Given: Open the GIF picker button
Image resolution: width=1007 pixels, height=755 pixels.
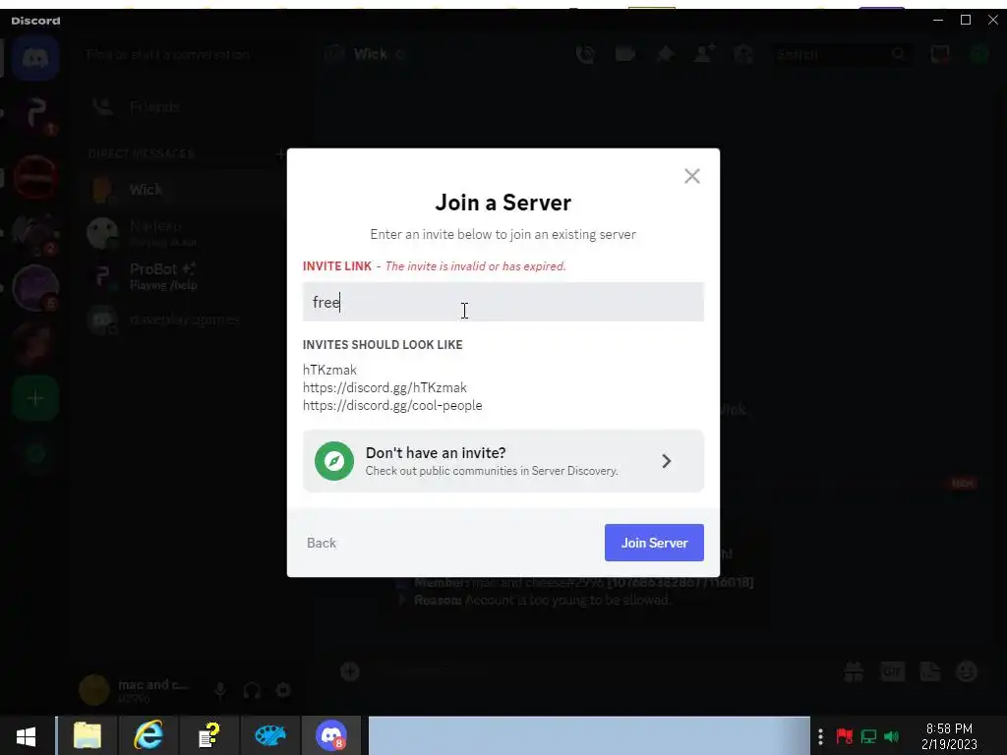Looking at the screenshot, I should click(892, 671).
